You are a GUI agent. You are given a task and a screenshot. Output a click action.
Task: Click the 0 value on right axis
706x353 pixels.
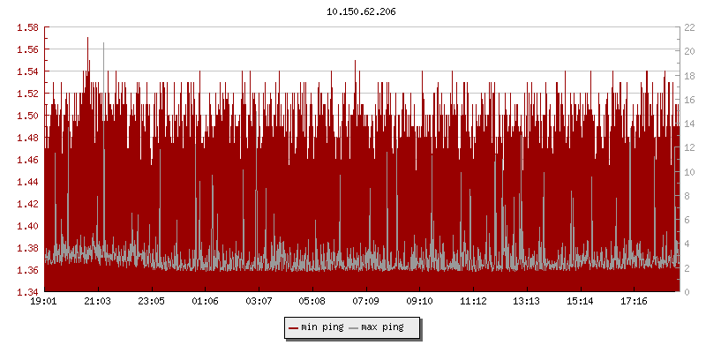pyautogui.click(x=686, y=292)
